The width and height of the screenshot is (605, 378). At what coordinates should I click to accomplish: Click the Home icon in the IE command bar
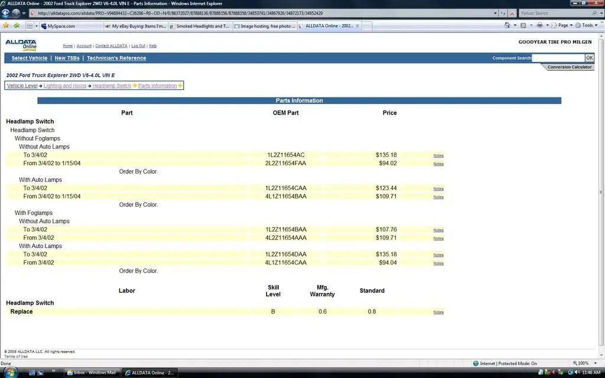pos(507,25)
